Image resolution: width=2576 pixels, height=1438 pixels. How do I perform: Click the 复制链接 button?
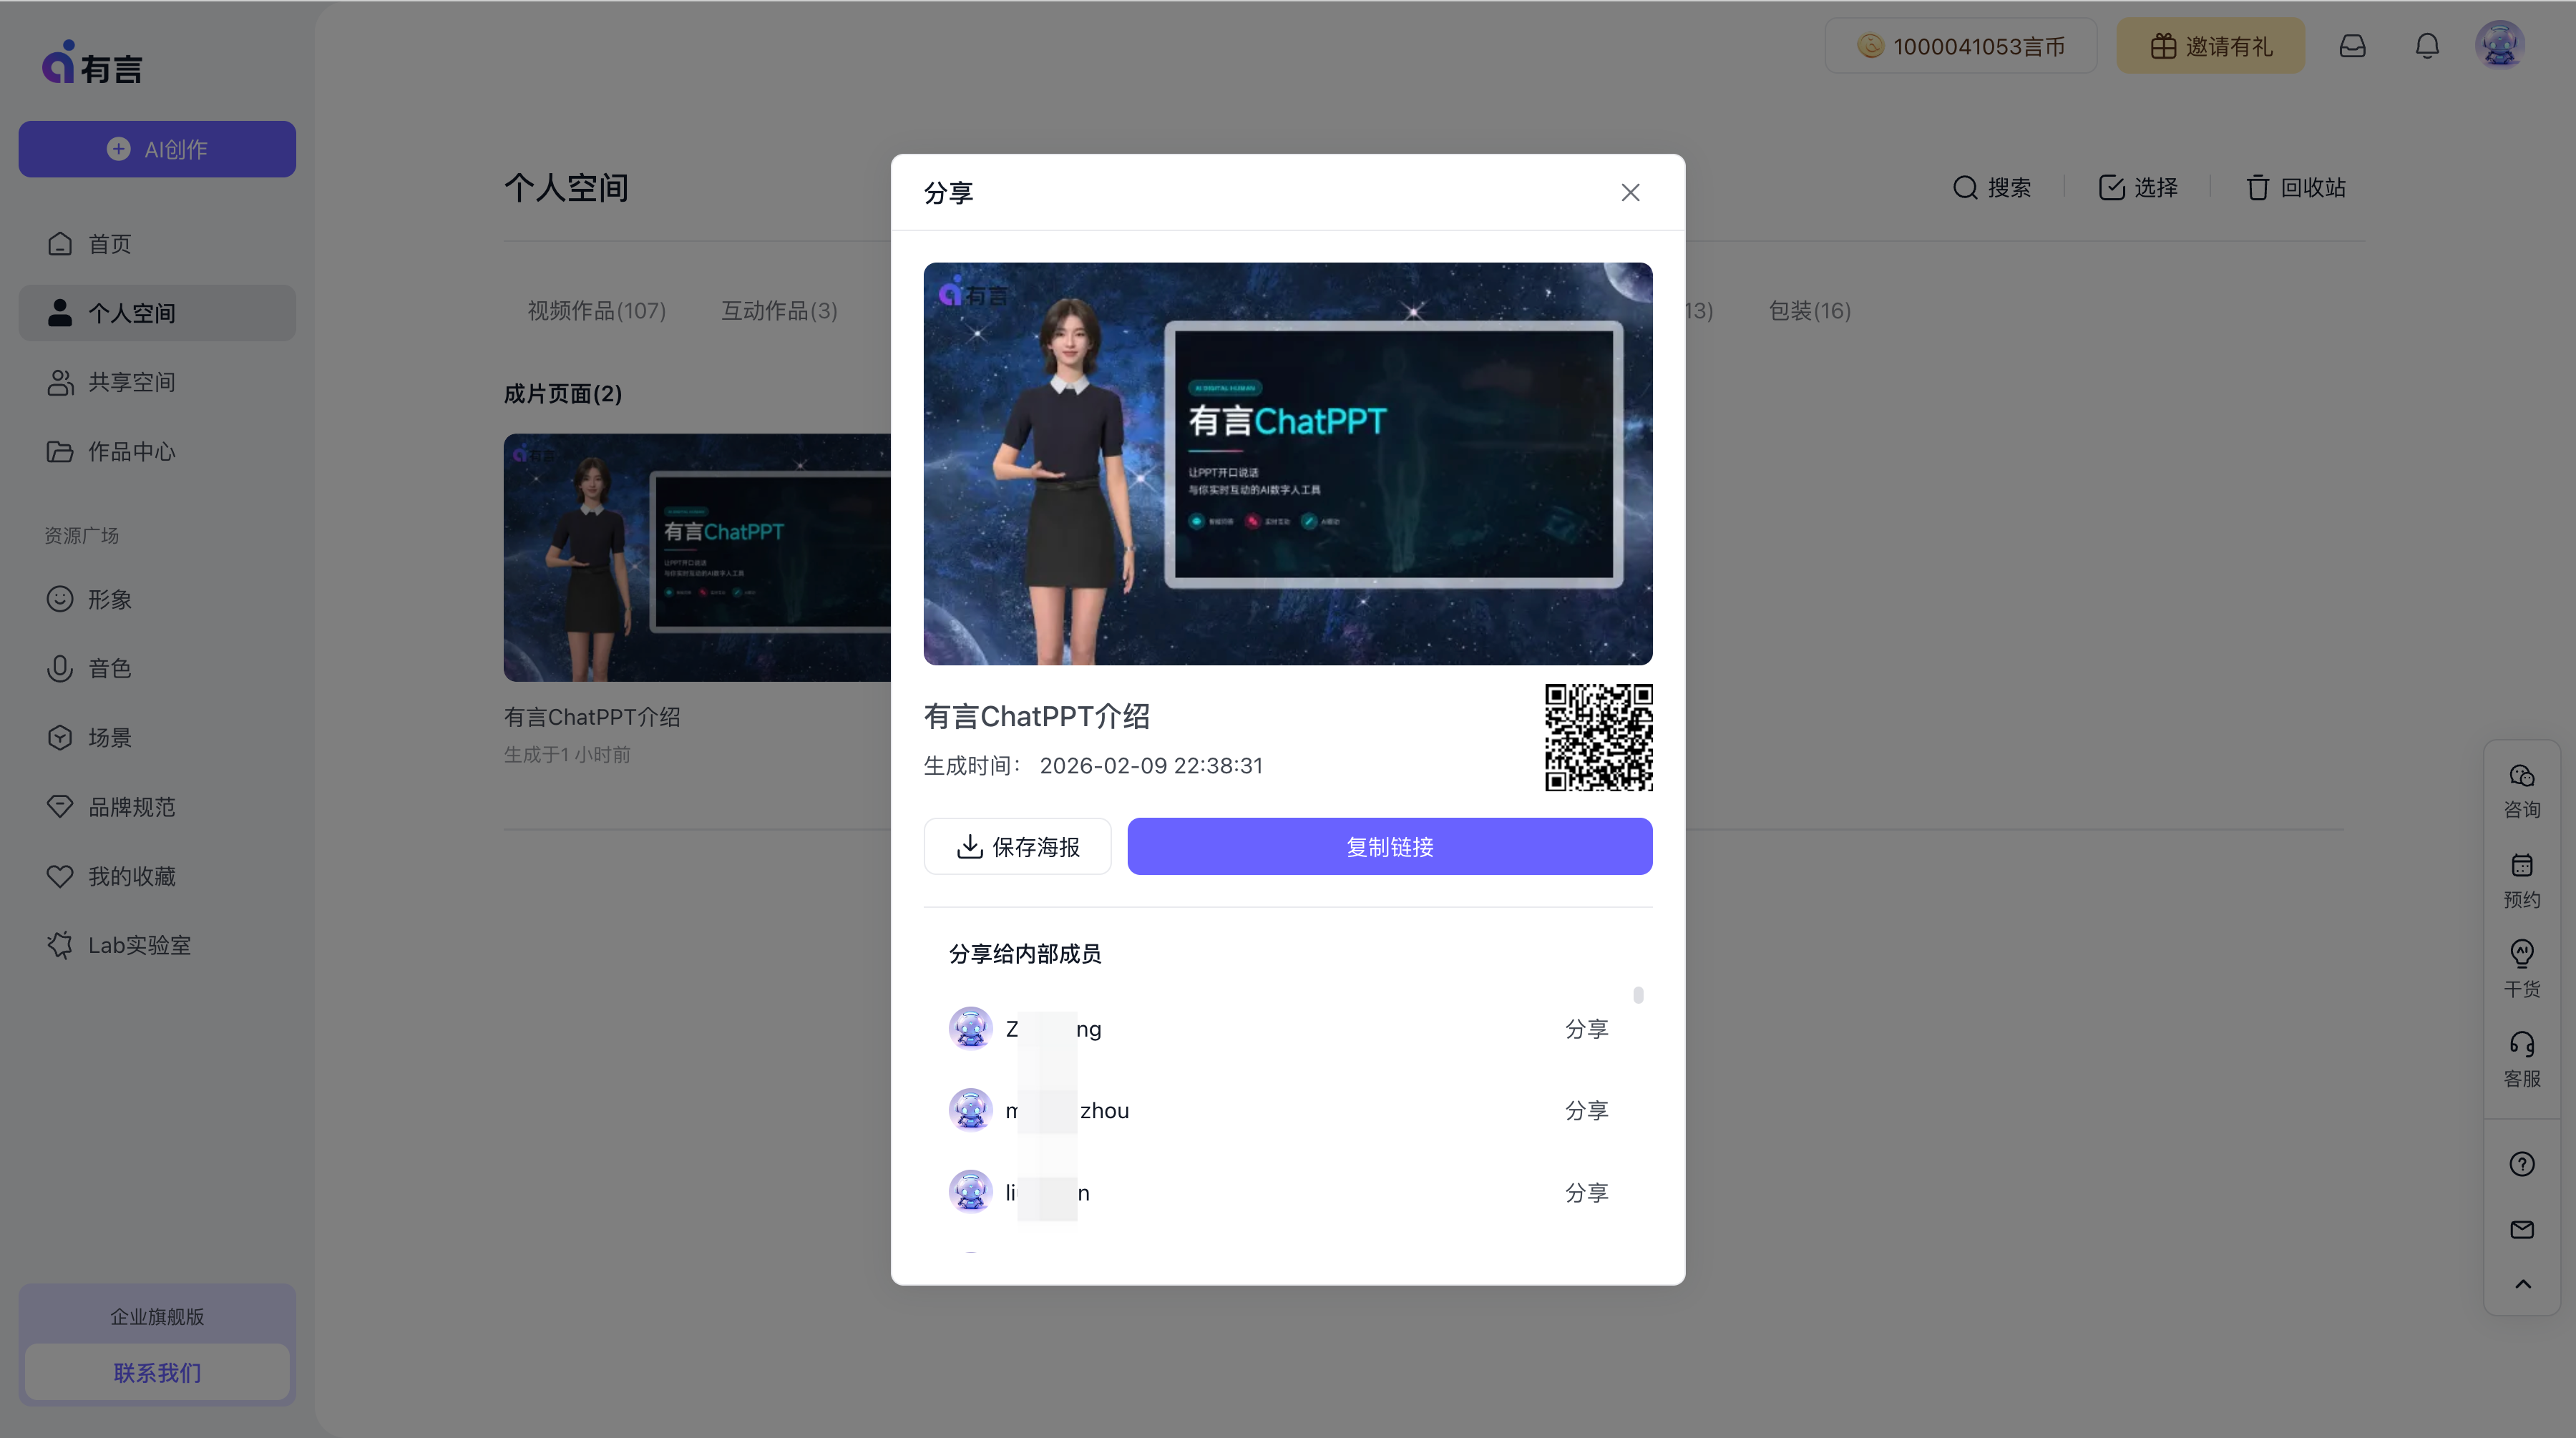click(x=1389, y=847)
